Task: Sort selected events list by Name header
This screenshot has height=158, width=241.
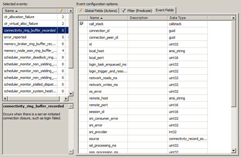Action: point(30,11)
